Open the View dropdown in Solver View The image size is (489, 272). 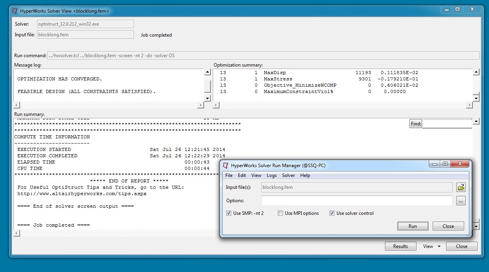[x=431, y=246]
